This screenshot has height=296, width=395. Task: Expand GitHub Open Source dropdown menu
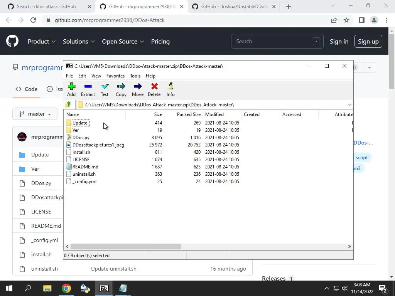tap(123, 42)
